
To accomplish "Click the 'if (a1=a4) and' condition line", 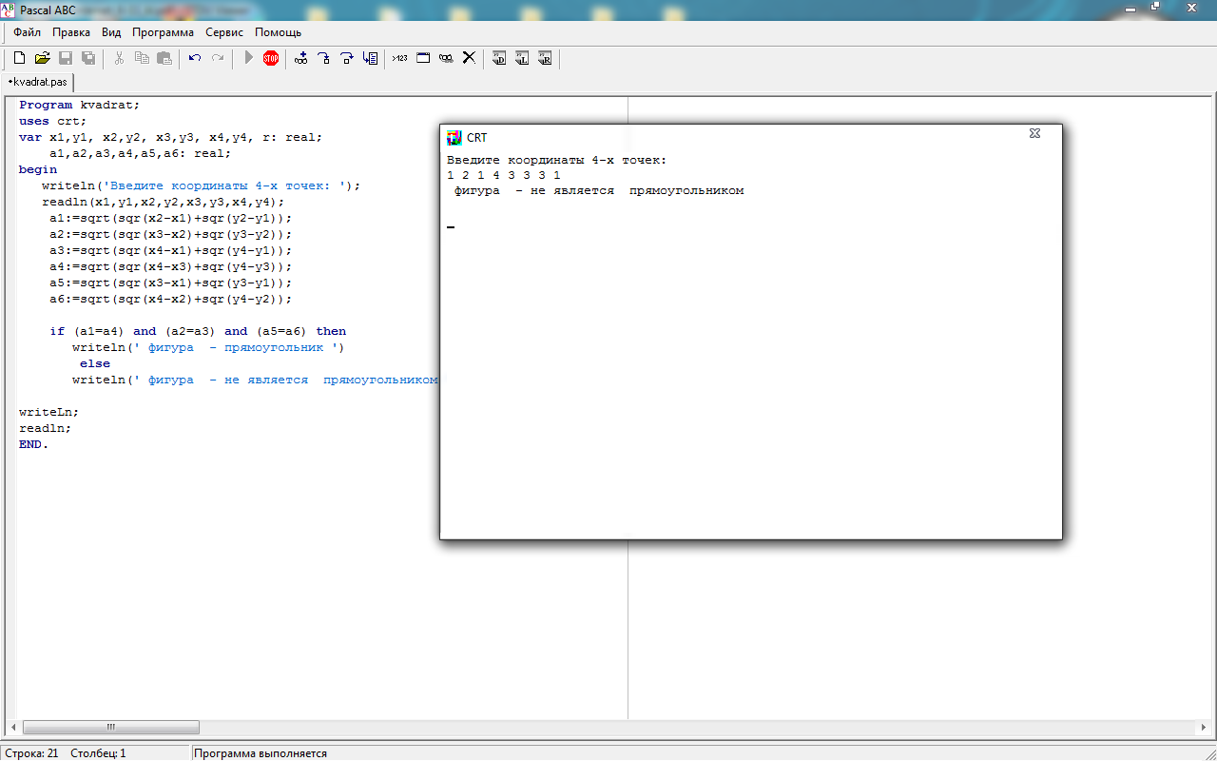I will point(198,331).
